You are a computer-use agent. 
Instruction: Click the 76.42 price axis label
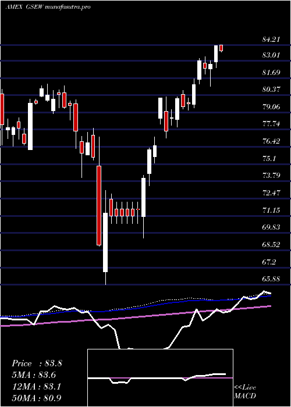pos(271,141)
